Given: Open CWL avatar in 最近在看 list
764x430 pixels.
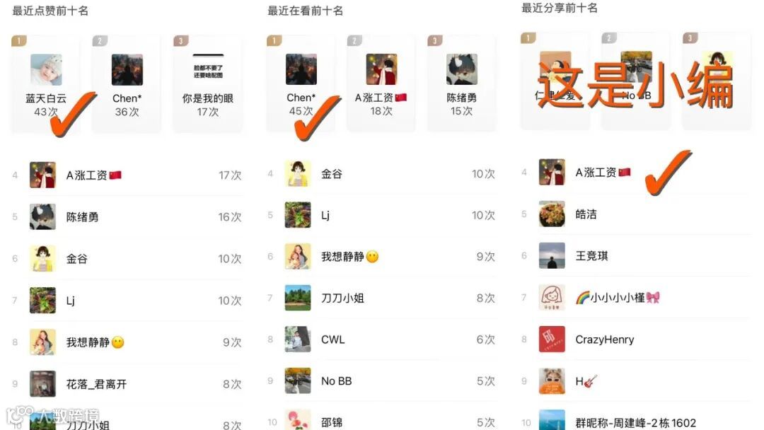Looking at the screenshot, I should [298, 339].
